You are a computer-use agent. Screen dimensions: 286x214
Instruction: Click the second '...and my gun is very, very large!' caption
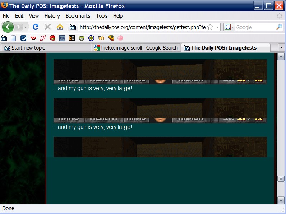(93, 127)
